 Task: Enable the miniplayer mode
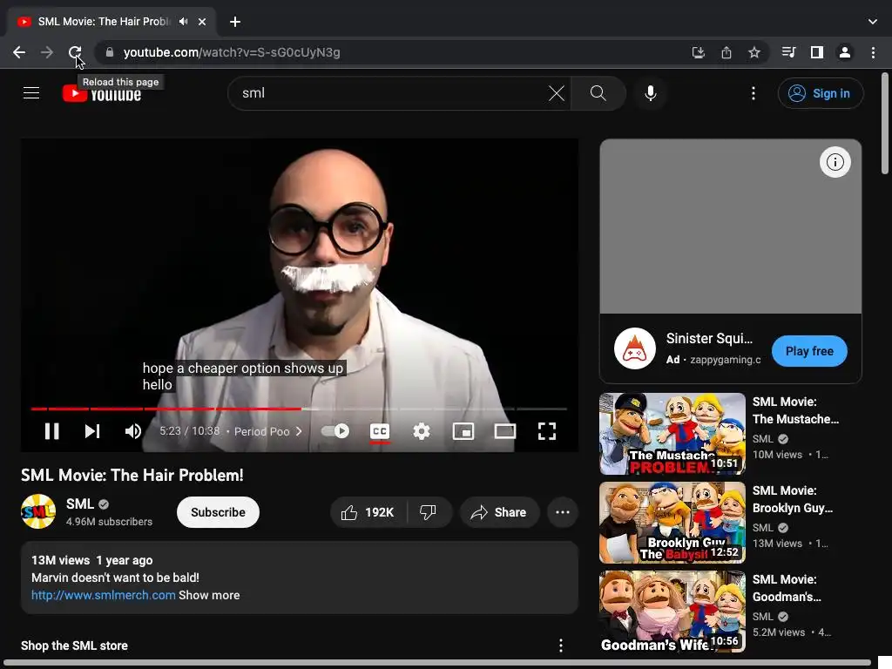point(463,431)
